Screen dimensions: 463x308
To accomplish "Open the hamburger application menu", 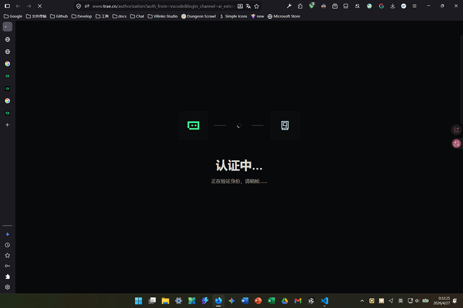I will click(415, 6).
